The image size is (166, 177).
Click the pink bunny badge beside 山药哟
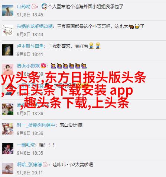tap(34, 6)
